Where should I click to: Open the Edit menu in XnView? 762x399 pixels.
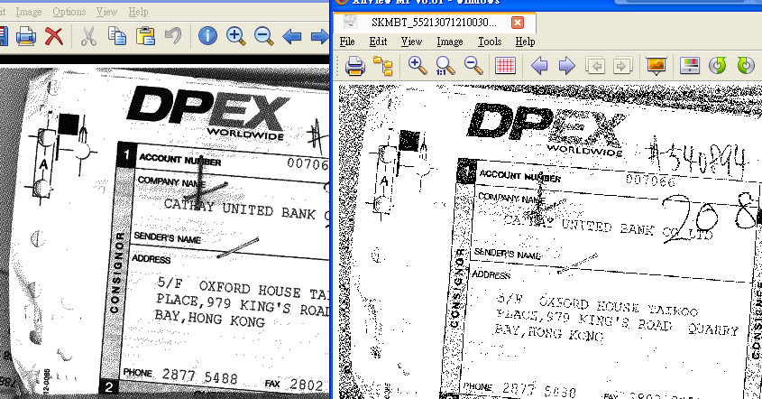click(378, 42)
